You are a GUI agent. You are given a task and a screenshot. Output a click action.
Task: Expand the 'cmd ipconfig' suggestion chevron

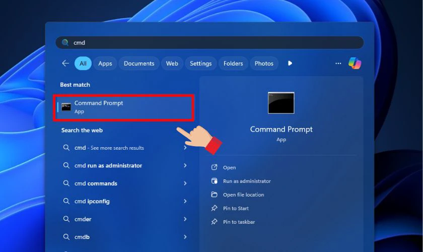point(185,202)
